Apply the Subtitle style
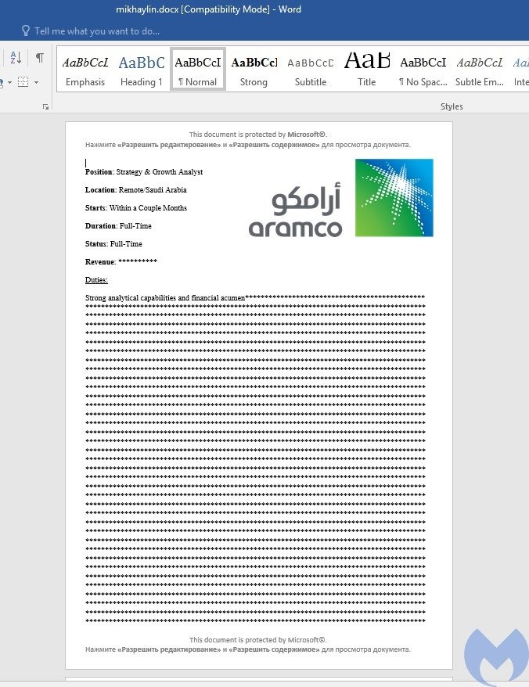The height and width of the screenshot is (687, 529). coord(311,70)
